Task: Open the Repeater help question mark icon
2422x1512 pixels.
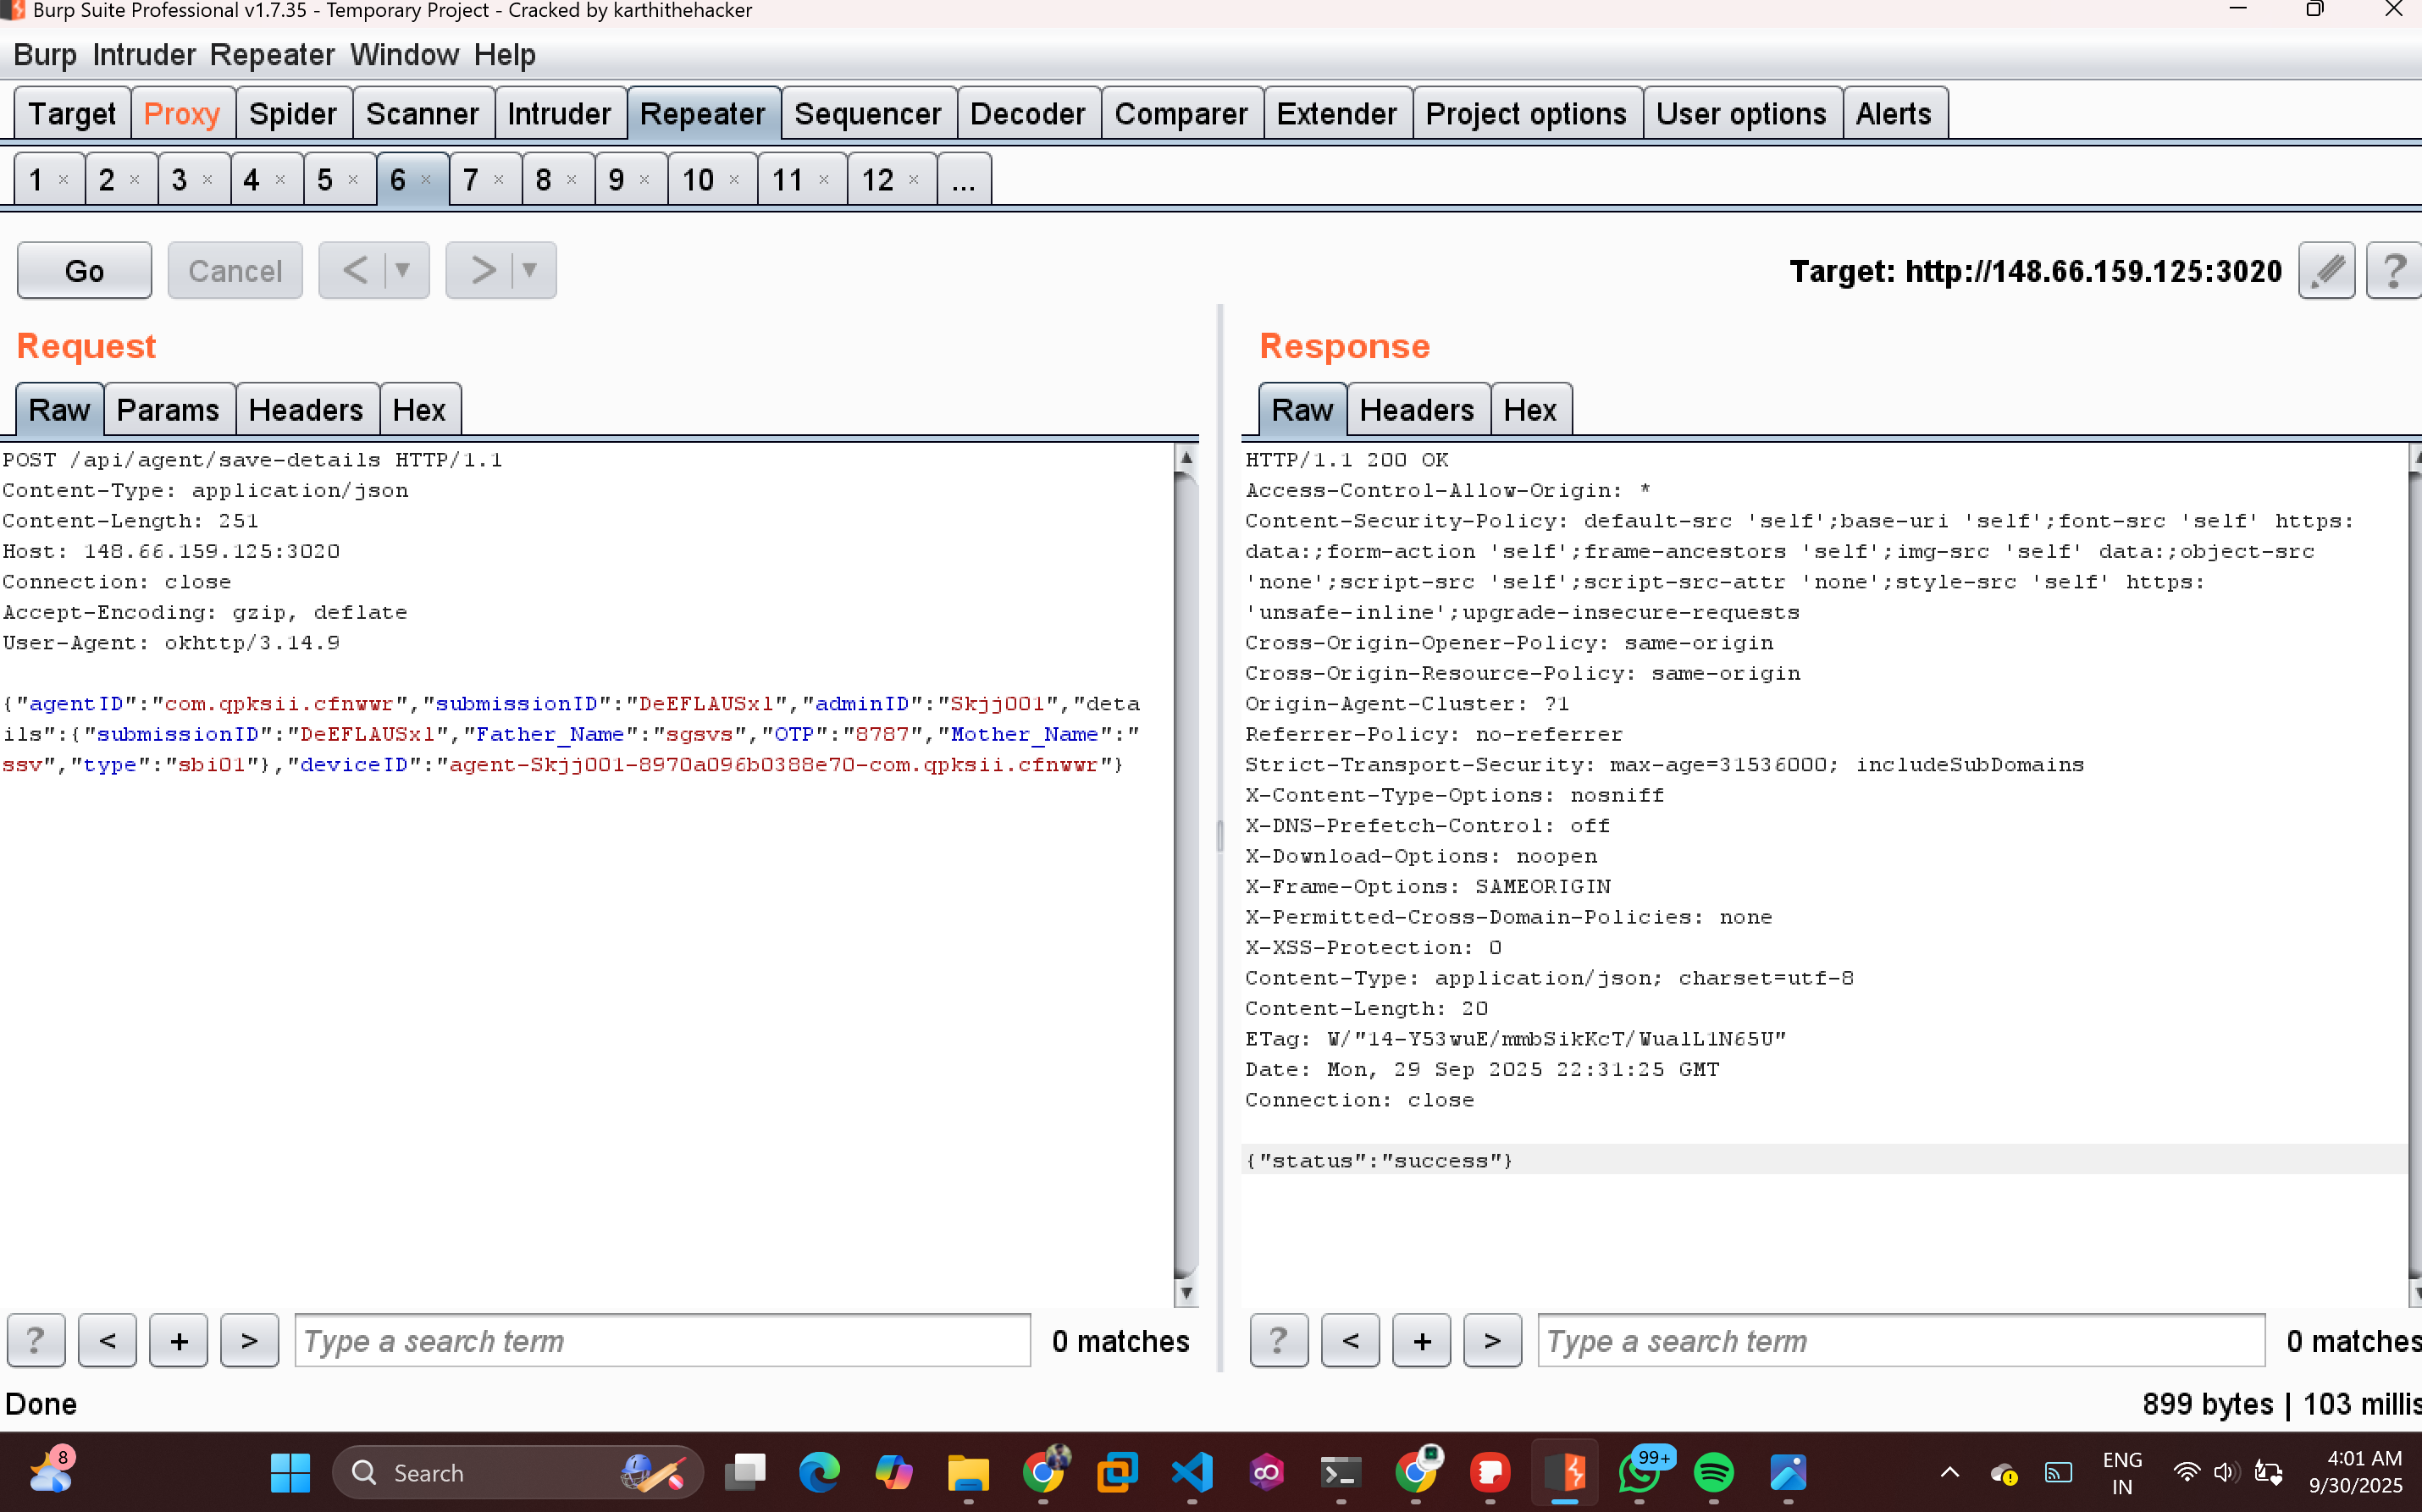Action: (x=2393, y=270)
